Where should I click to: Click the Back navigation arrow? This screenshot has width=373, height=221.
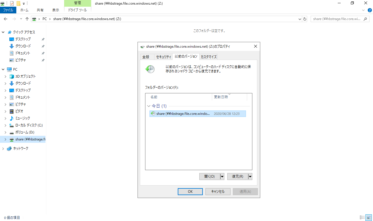pos(6,19)
